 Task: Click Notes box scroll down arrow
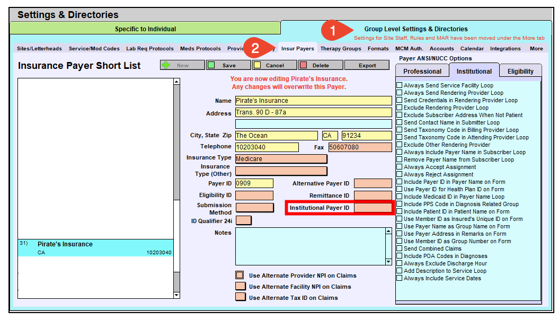point(388,262)
